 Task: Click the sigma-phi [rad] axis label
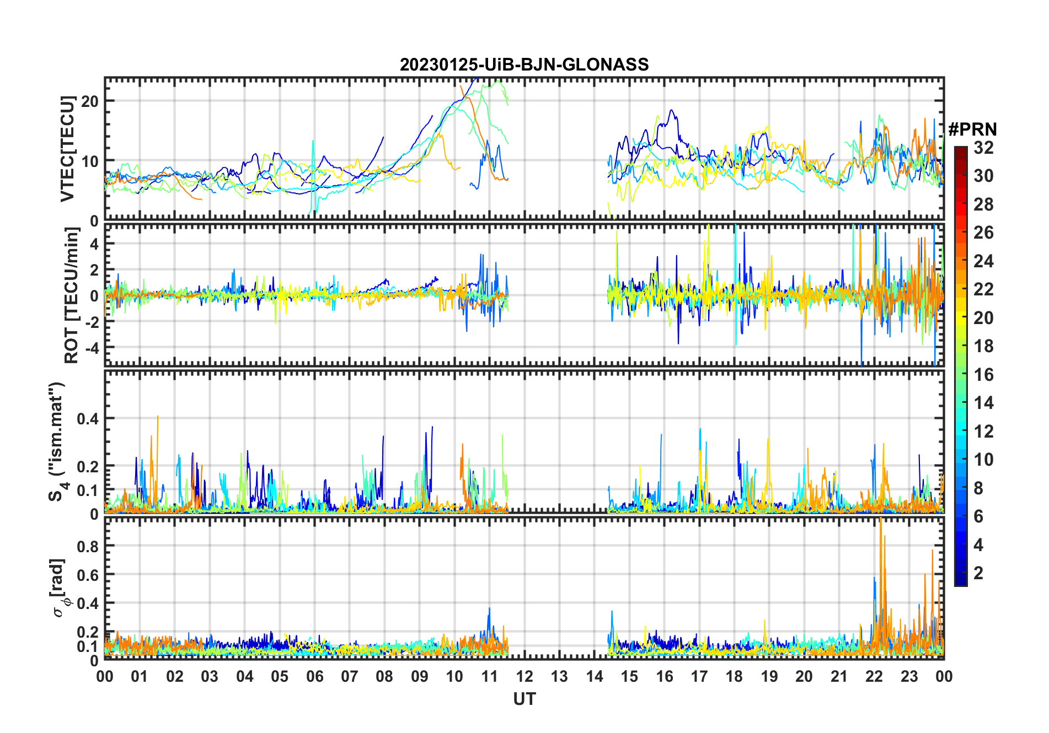[58, 588]
